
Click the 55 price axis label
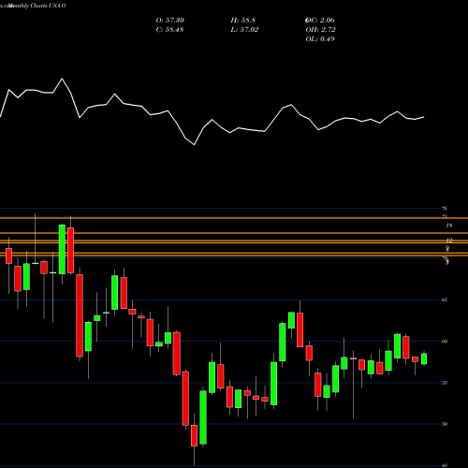point(445,383)
